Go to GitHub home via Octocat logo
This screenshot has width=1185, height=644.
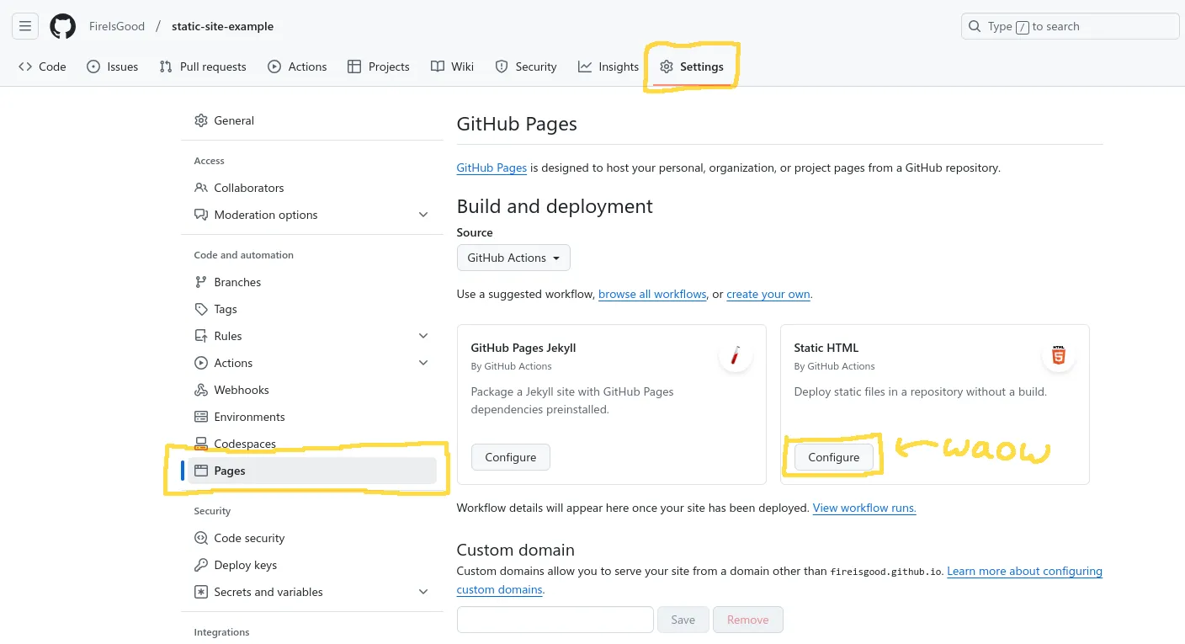click(62, 26)
